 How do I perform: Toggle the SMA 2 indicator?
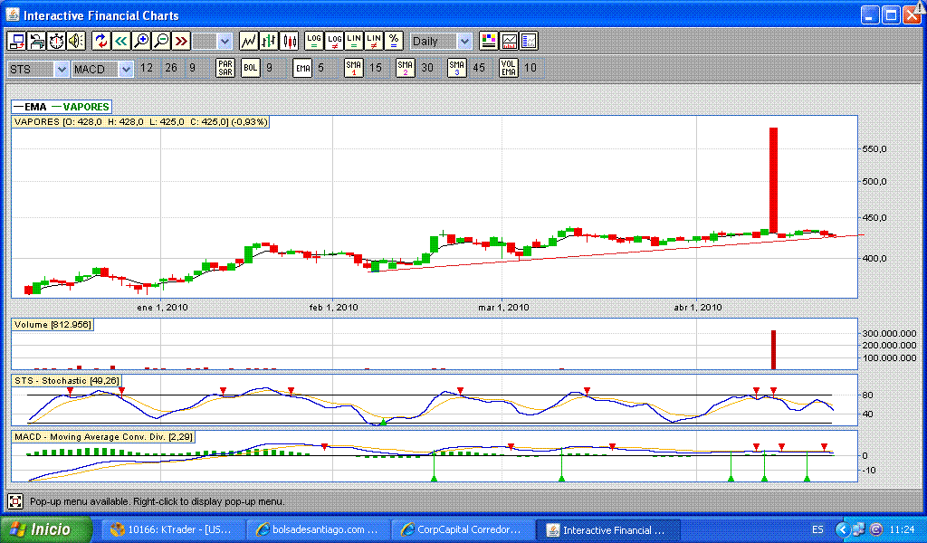(x=405, y=68)
